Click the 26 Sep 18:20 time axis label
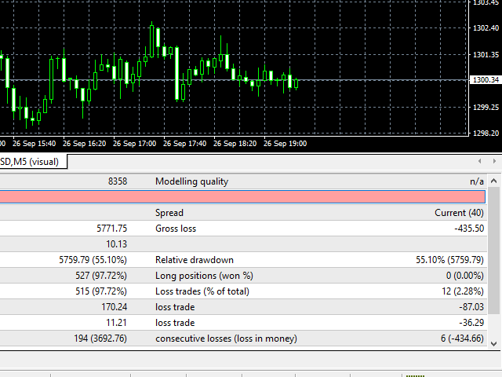The height and width of the screenshot is (377, 502). [235, 143]
